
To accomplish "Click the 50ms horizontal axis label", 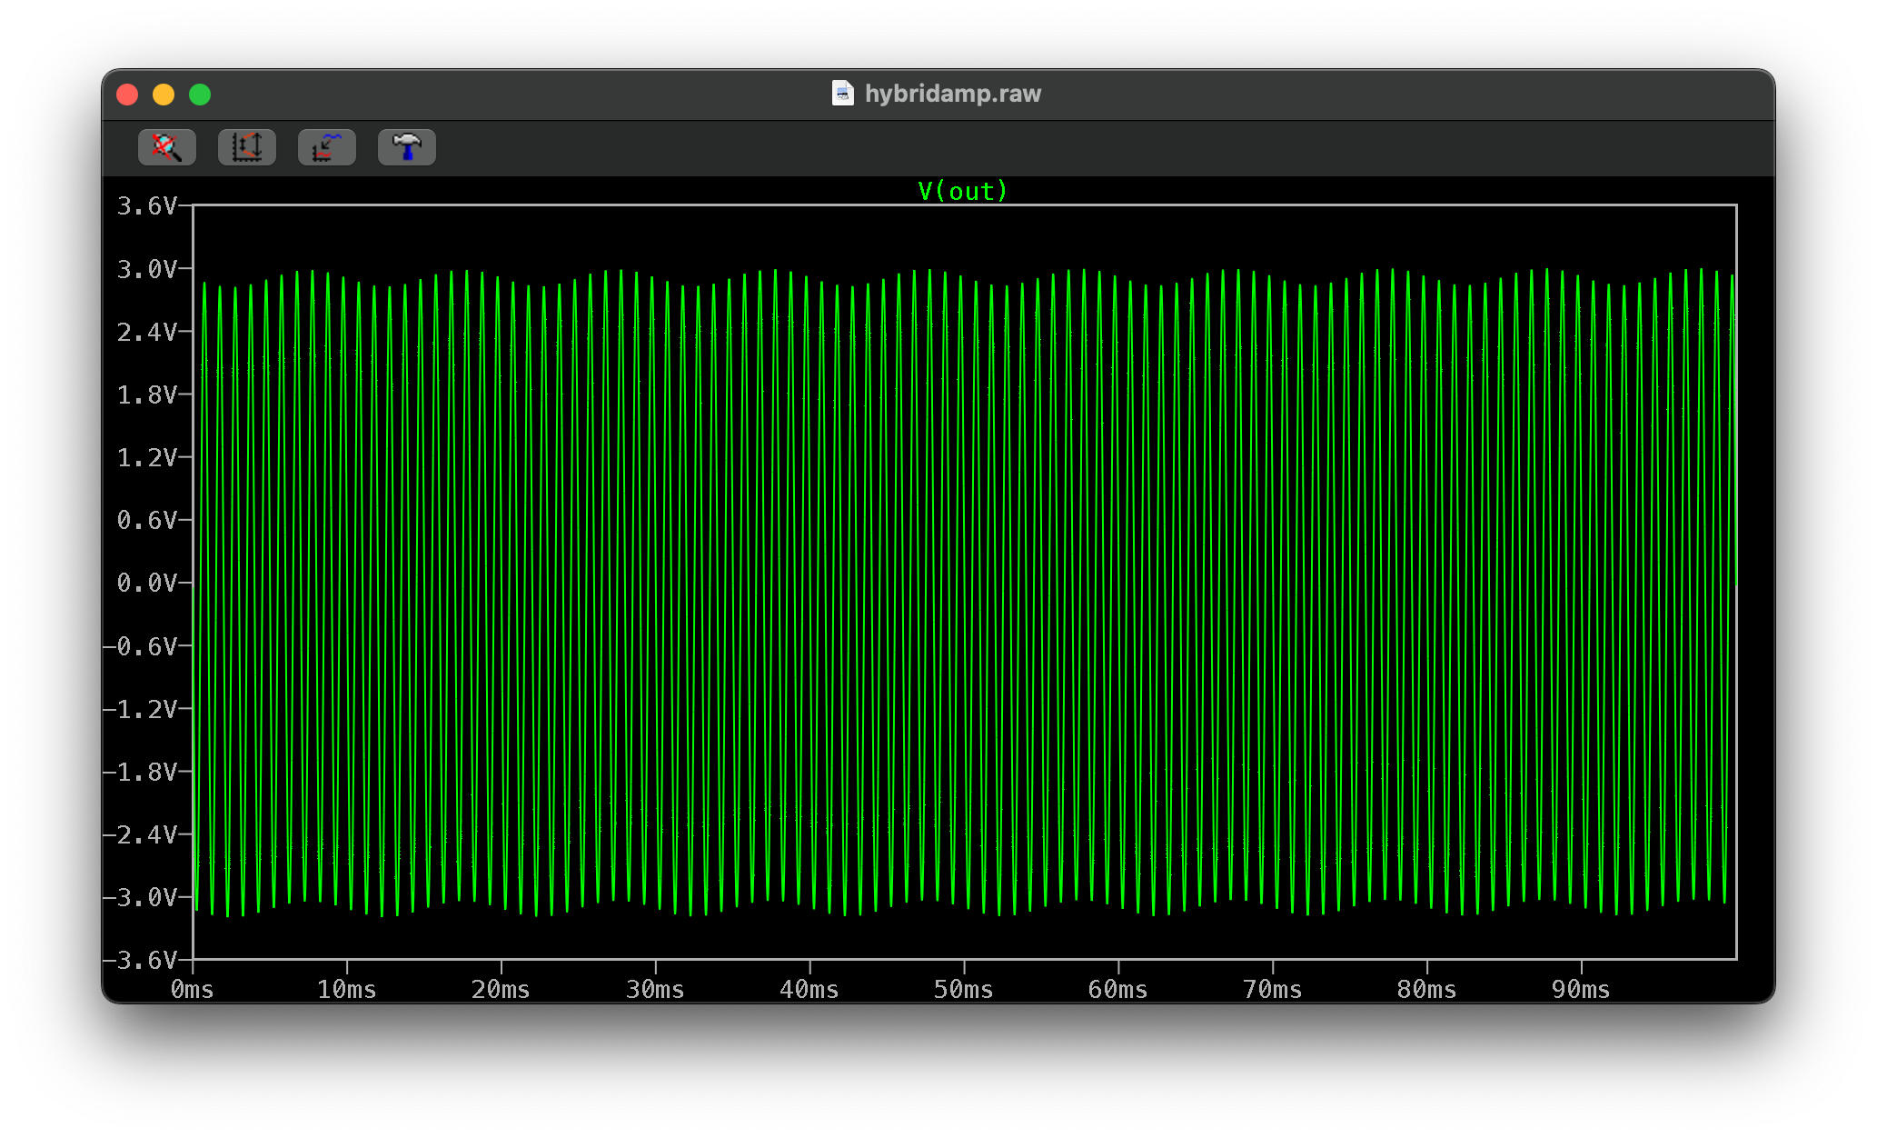I will 963,989.
